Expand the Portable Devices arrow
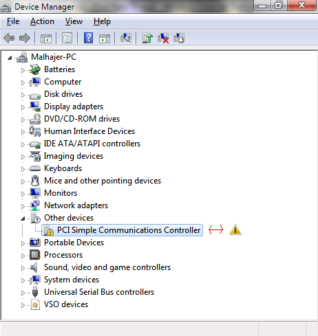318x336 pixels. pyautogui.click(x=23, y=243)
